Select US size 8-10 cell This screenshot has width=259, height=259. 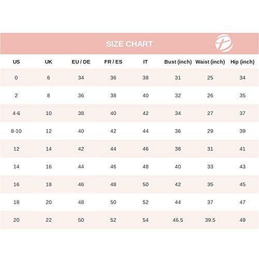click(x=16, y=131)
